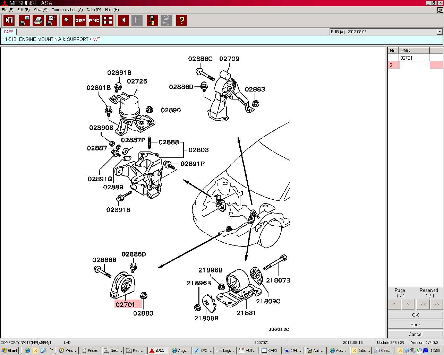This screenshot has height=355, width=444.
Task: Select part label 02887P in diagram
Action: pos(133,140)
